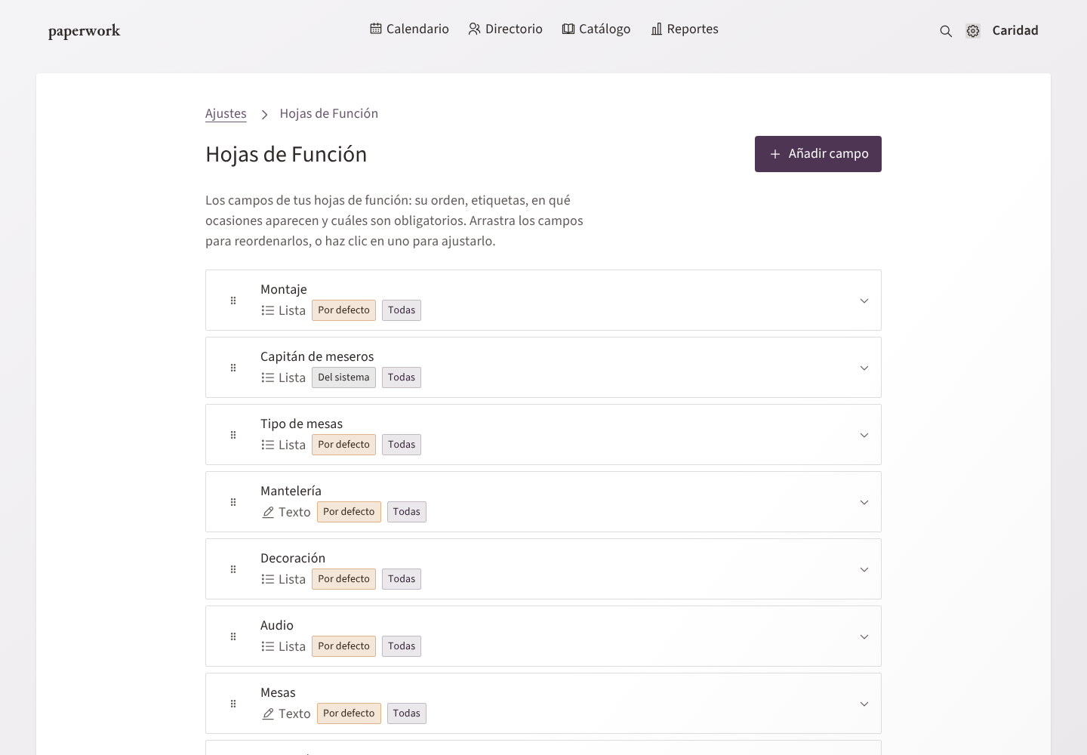Open the Catálogo menu item

coord(596,29)
